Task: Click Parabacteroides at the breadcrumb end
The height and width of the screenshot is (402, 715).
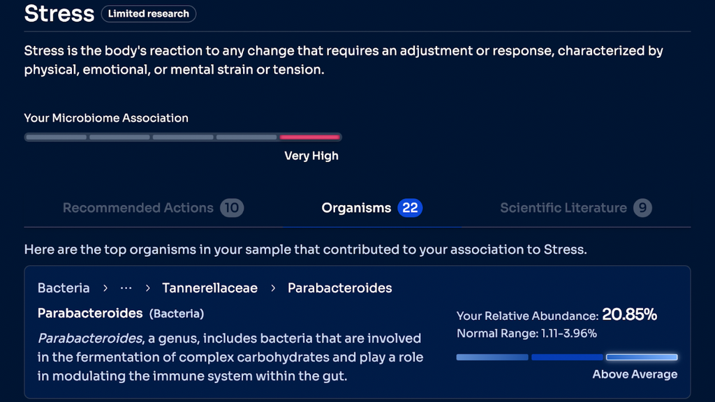Action: (x=339, y=288)
